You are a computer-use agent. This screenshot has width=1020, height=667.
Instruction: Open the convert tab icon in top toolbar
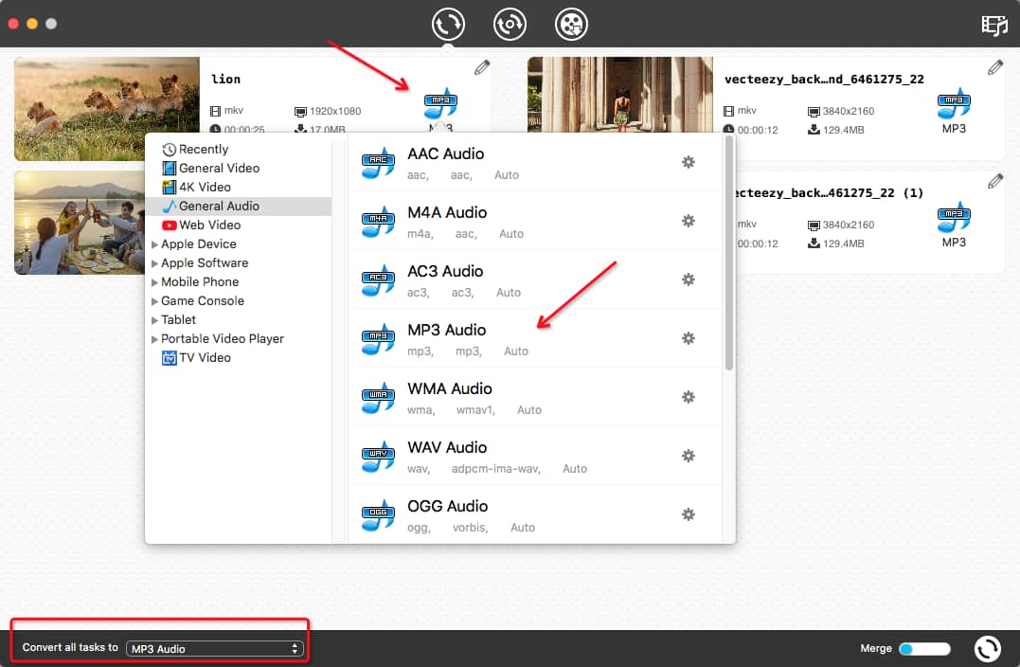coord(448,24)
